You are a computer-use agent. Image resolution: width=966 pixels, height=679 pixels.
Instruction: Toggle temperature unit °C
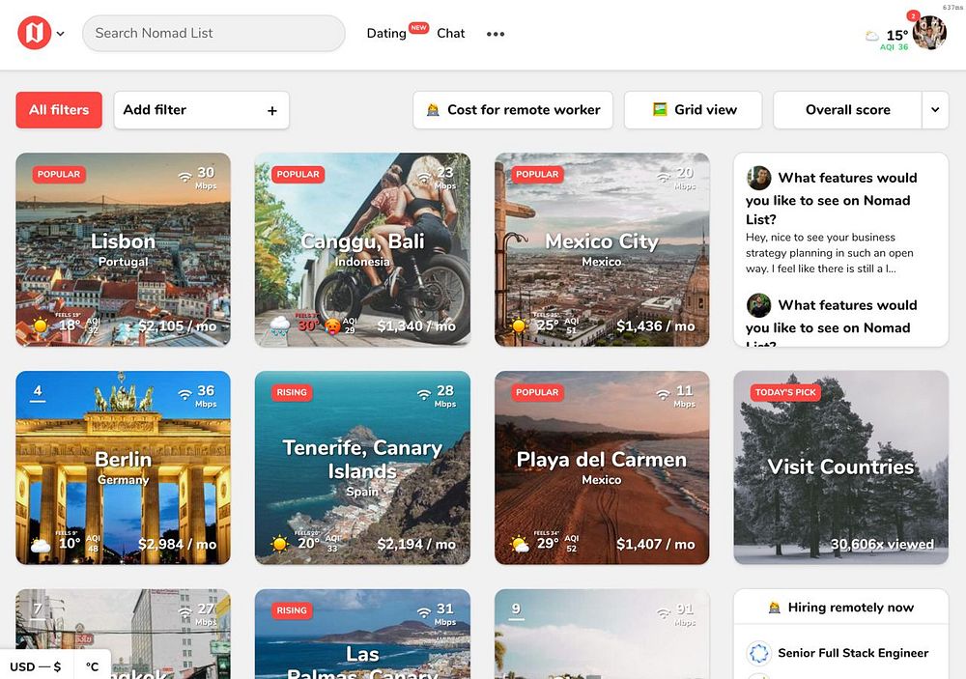(93, 666)
